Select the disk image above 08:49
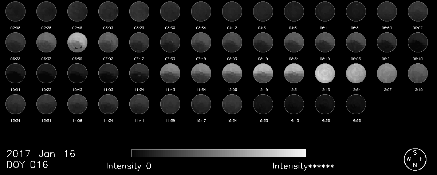 325,42
